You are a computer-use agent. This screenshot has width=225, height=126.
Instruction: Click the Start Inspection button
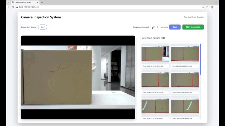click(193, 27)
